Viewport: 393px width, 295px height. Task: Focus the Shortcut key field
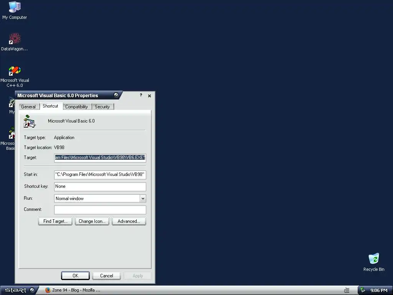click(x=100, y=186)
